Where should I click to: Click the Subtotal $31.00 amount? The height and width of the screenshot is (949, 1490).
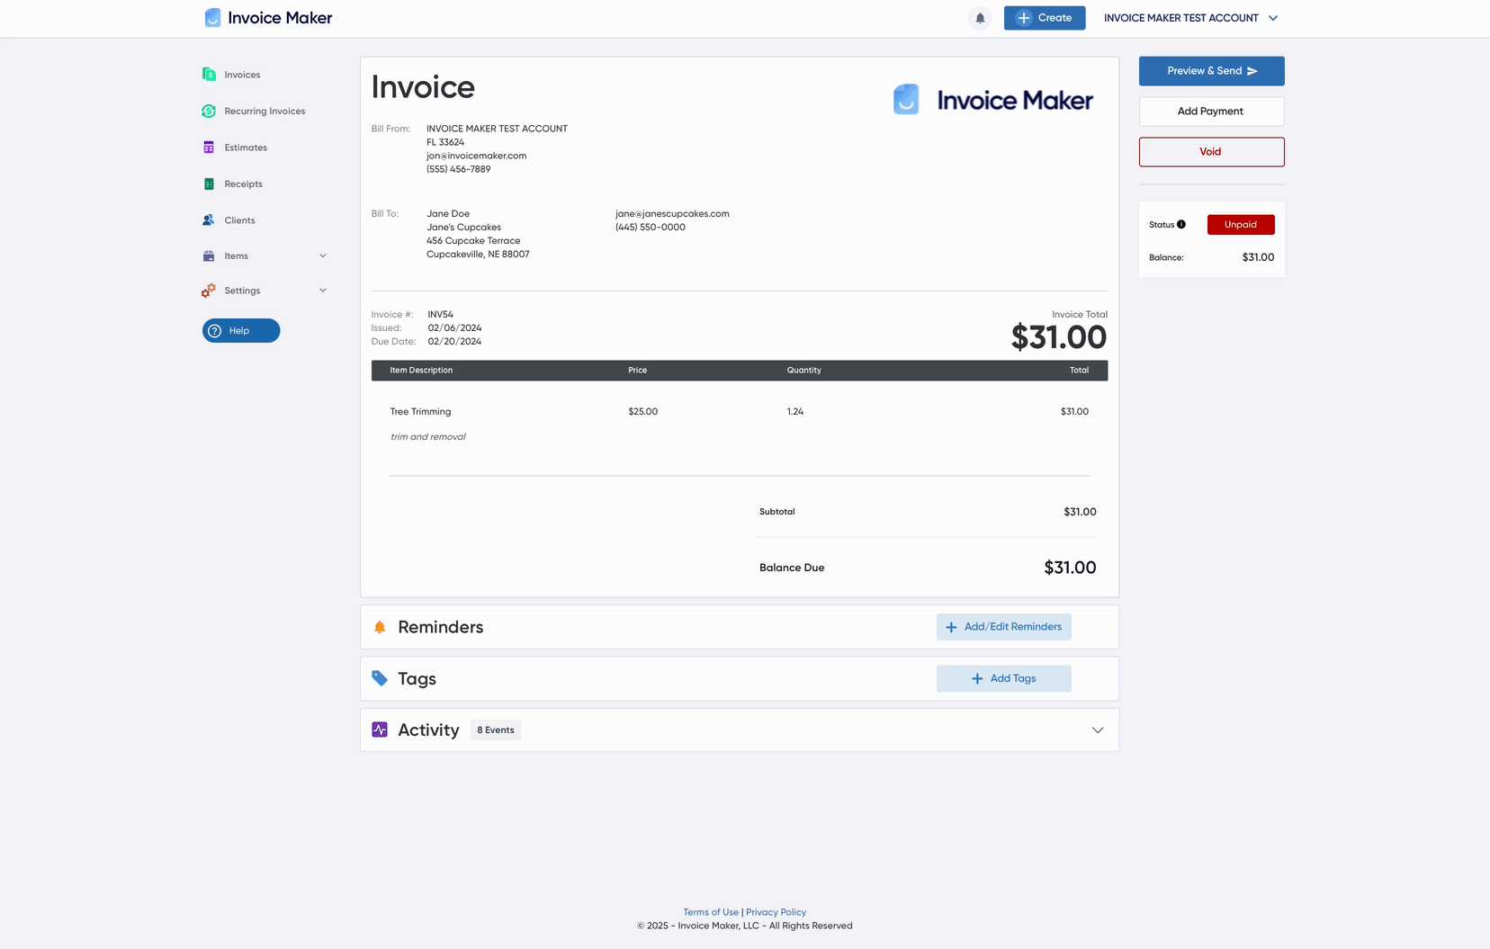(x=1080, y=512)
